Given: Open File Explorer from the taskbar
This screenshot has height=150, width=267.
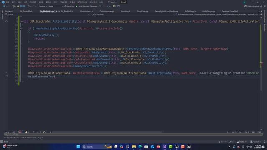Looking at the screenshot, I should pyautogui.click(x=134, y=147).
